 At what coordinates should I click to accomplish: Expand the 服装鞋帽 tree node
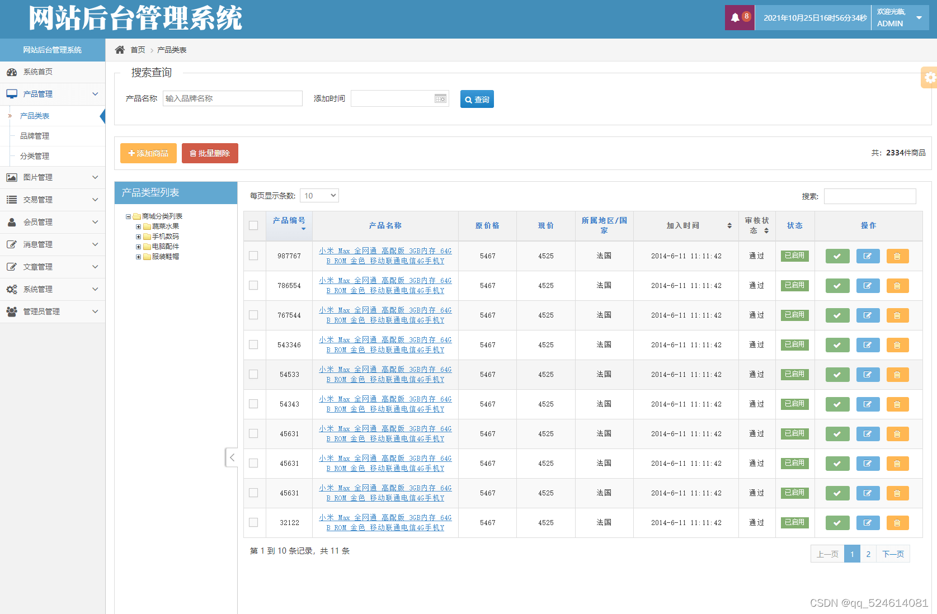pos(138,257)
